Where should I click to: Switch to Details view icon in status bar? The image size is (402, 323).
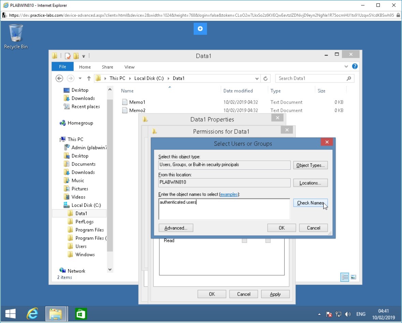[x=345, y=277]
